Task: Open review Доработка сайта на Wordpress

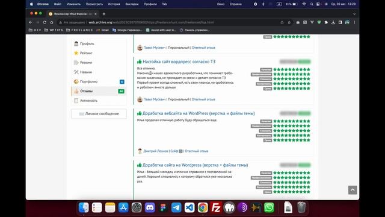Action: [195, 165]
